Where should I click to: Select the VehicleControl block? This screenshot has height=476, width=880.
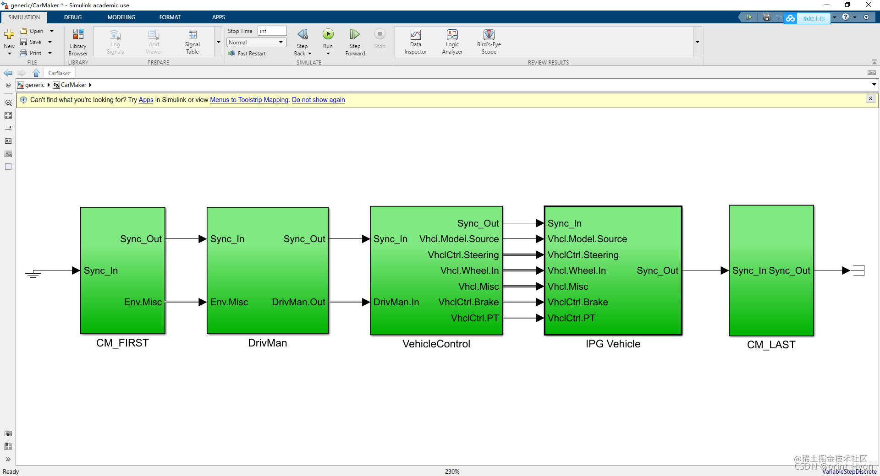click(436, 270)
